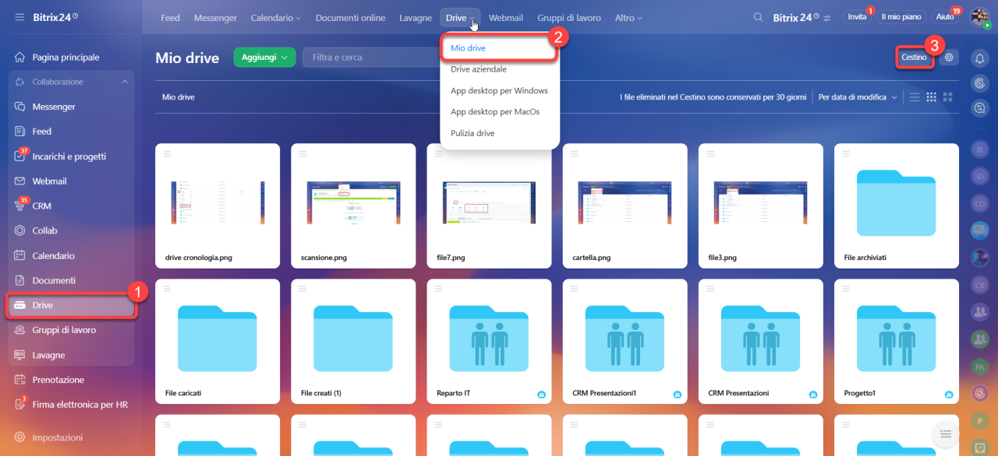Open actions menu for File archiviati
This screenshot has height=456, width=998.
(x=846, y=153)
